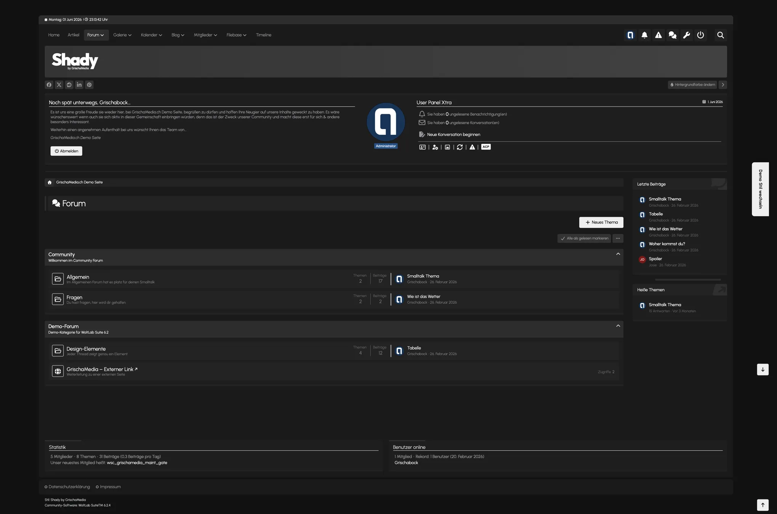The height and width of the screenshot is (514, 777).
Task: Click Neue Konversation beginnen link
Action: click(x=453, y=135)
